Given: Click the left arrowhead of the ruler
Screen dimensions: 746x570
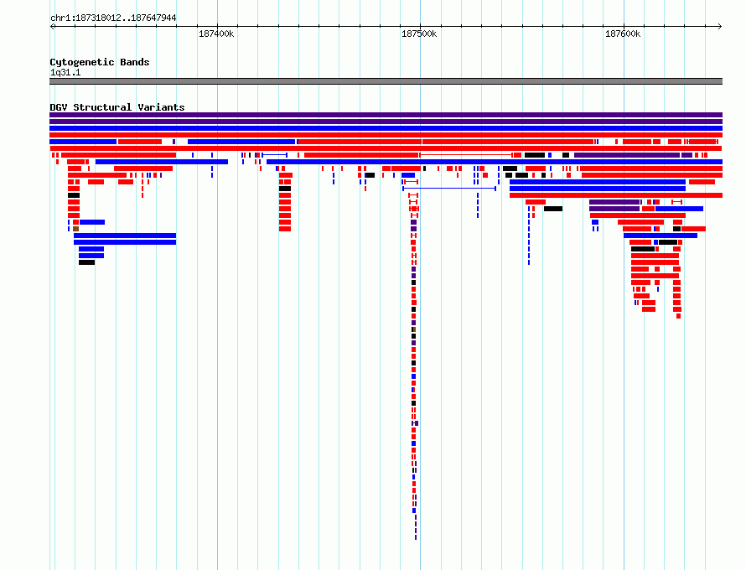Looking at the screenshot, I should (52, 26).
